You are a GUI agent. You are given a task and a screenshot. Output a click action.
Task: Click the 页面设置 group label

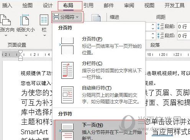pyautogui.click(x=17, y=45)
